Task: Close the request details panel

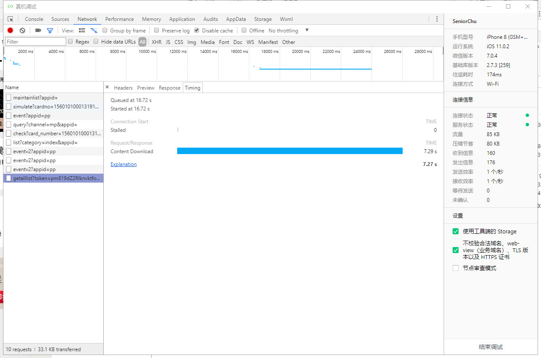Action: tap(107, 87)
